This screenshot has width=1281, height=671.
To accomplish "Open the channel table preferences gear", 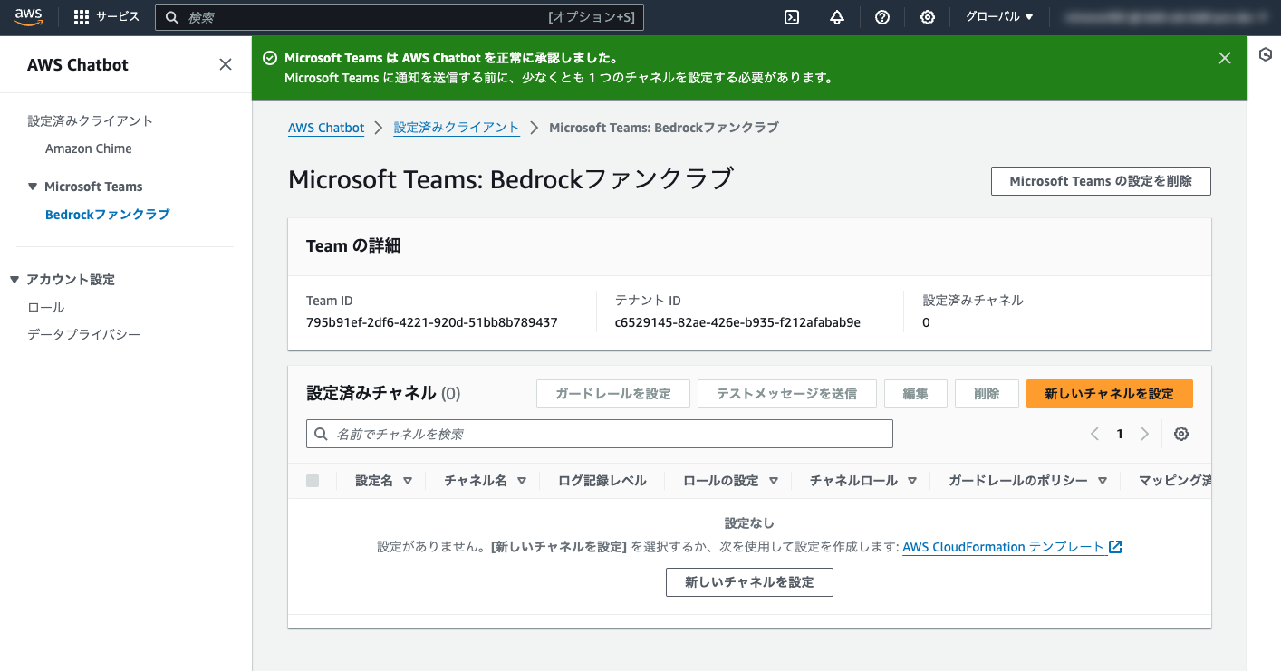I will click(1180, 434).
